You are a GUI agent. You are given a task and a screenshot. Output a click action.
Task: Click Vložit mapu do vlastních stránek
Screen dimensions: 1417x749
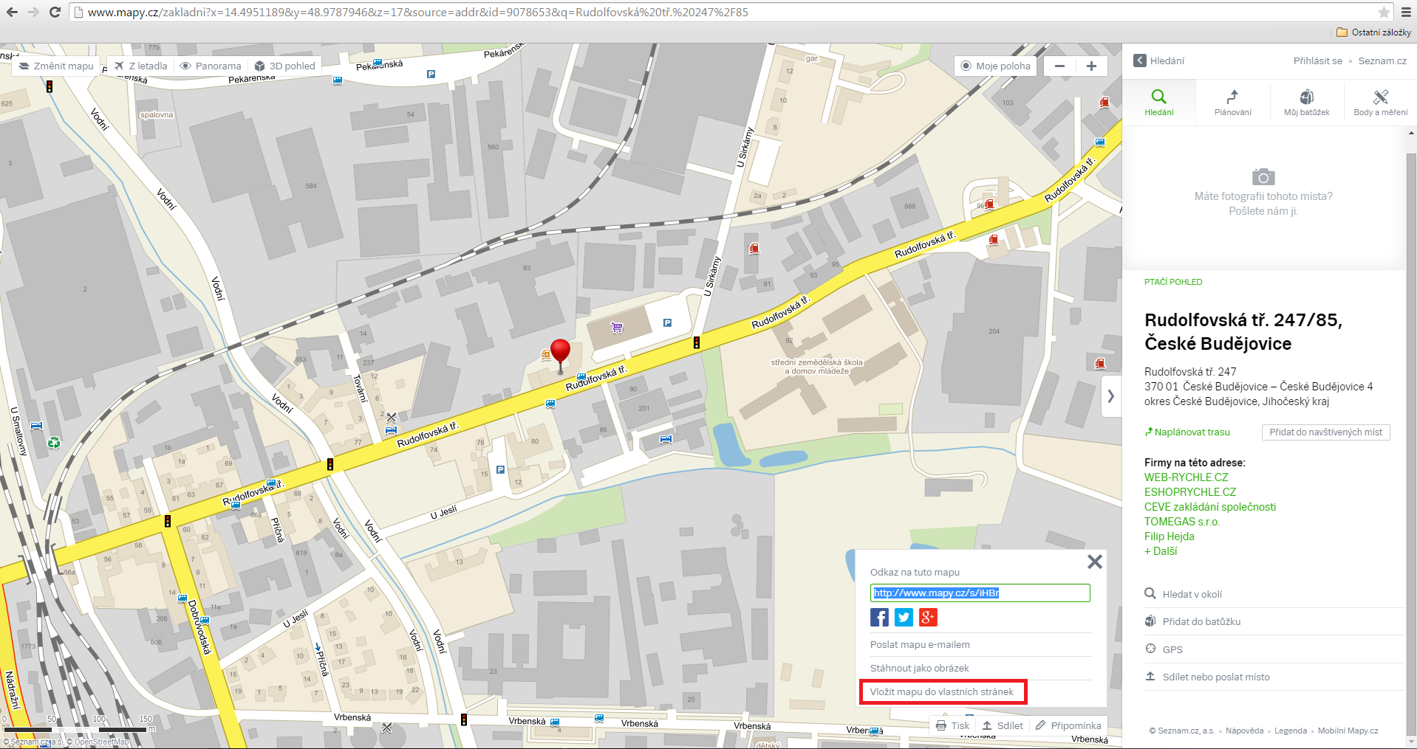[x=943, y=692]
